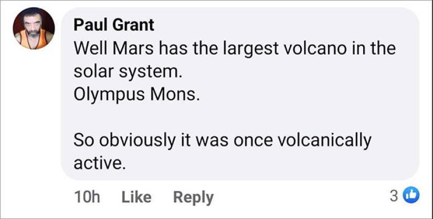Click the blank line between comment paragraphs
This screenshot has height=219, width=433.
pyautogui.click(x=210, y=119)
